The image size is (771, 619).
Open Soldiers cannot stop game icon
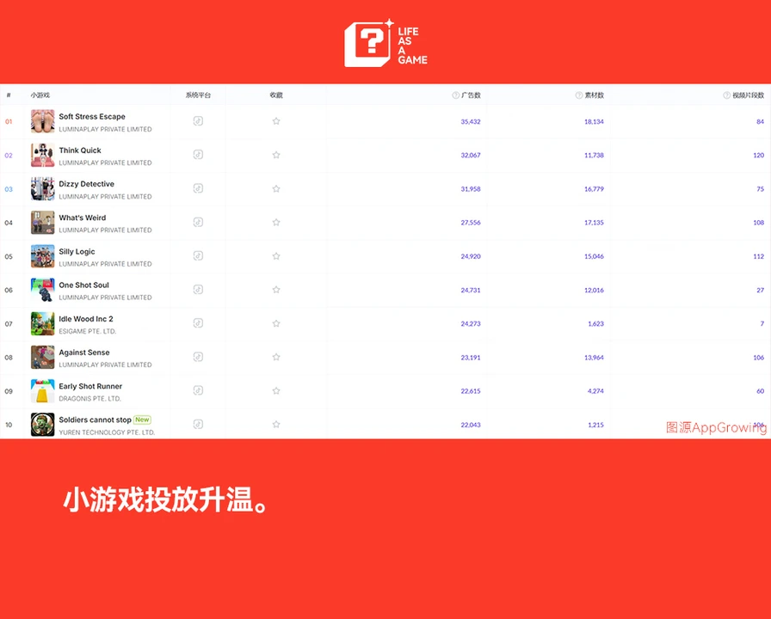(x=43, y=425)
